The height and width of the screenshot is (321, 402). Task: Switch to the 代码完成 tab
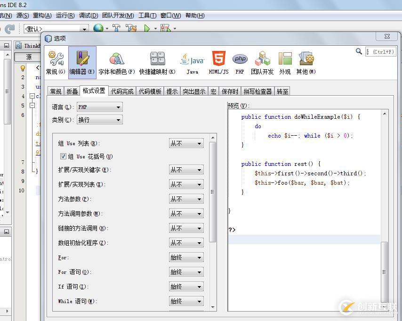pyautogui.click(x=122, y=91)
